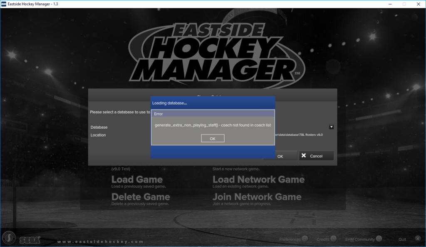Dismiss the error with its OK button
Viewport: 426px width, 247px height.
point(213,139)
